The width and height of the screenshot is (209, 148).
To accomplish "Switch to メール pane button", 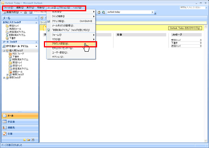I will tap(20, 116).
